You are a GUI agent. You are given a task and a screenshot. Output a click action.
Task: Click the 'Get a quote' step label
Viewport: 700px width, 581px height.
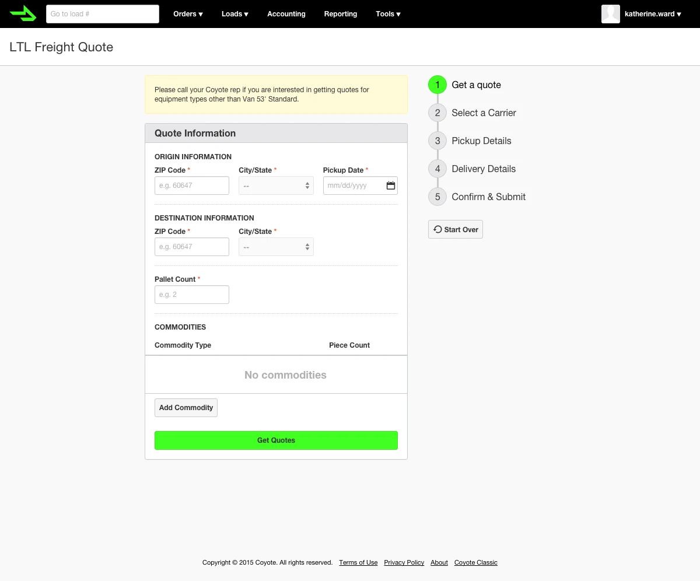476,85
